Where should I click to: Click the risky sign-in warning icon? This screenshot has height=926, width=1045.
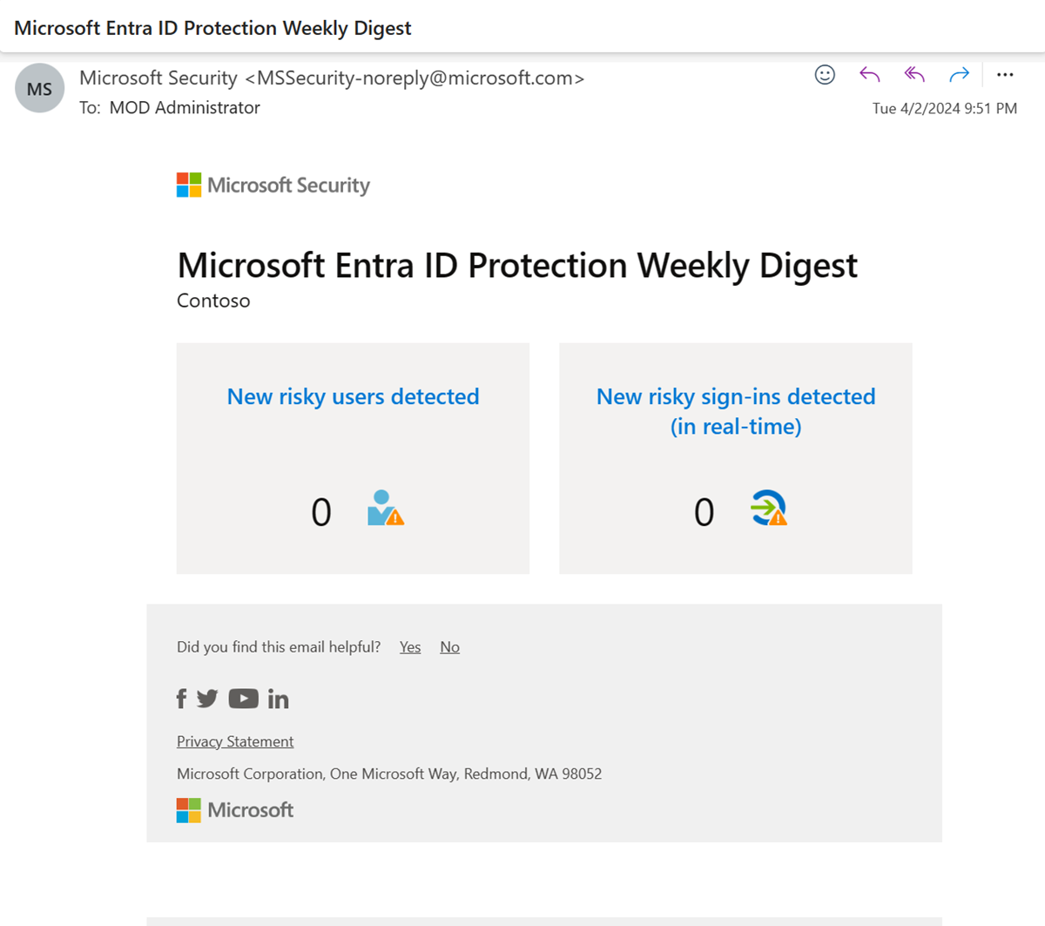pos(768,508)
